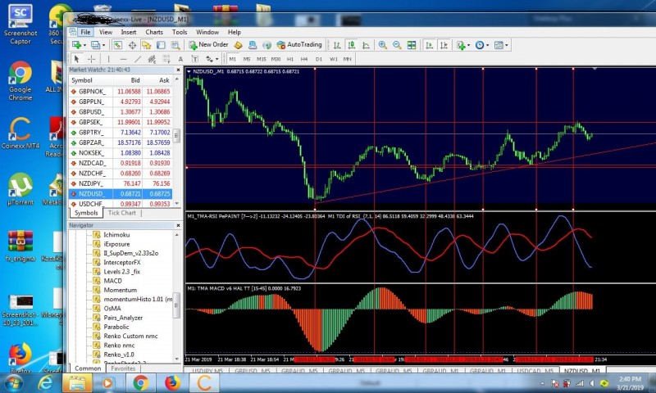Switch timeframe to H1

pyautogui.click(x=290, y=59)
